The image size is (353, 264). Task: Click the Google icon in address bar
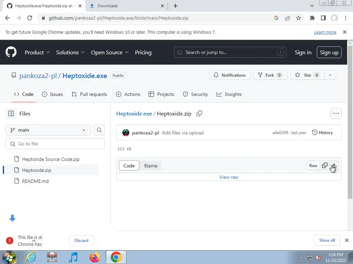point(276,18)
